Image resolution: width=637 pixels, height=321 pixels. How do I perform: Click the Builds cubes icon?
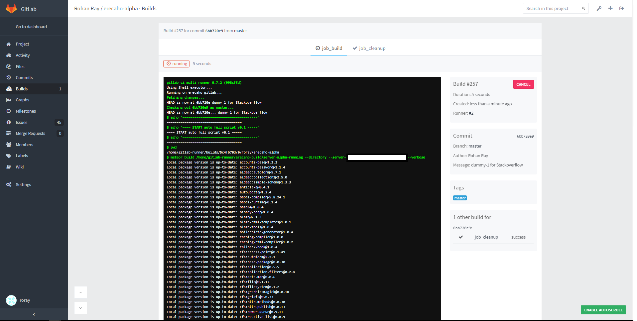click(x=9, y=89)
